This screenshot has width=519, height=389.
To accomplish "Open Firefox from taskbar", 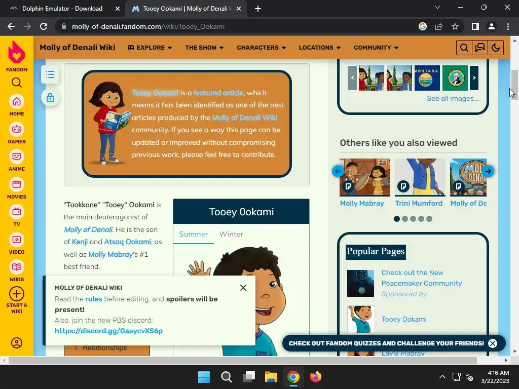I will tap(315, 376).
